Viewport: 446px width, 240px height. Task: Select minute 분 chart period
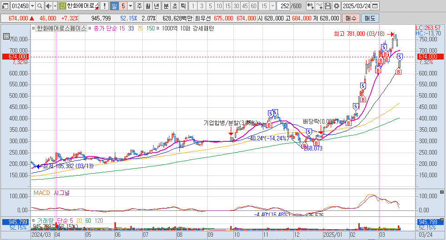tap(166, 6)
